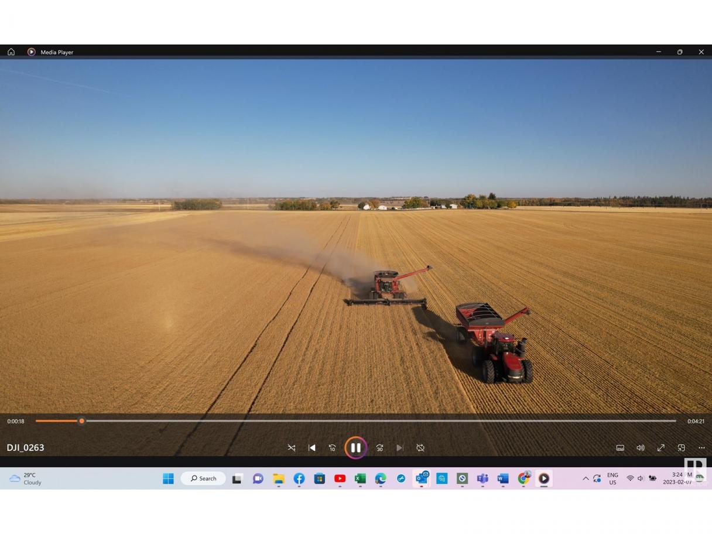Switch to mini player view
The height and width of the screenshot is (534, 712).
tap(682, 448)
